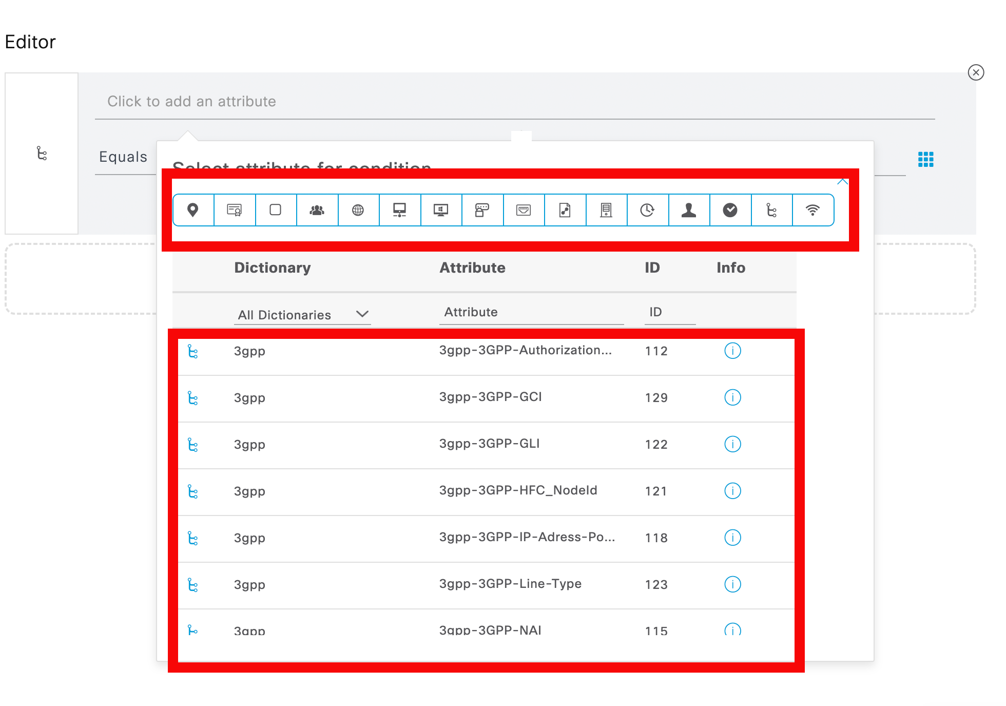The width and height of the screenshot is (1006, 706).
Task: Click the Info column header
Action: [x=731, y=268]
